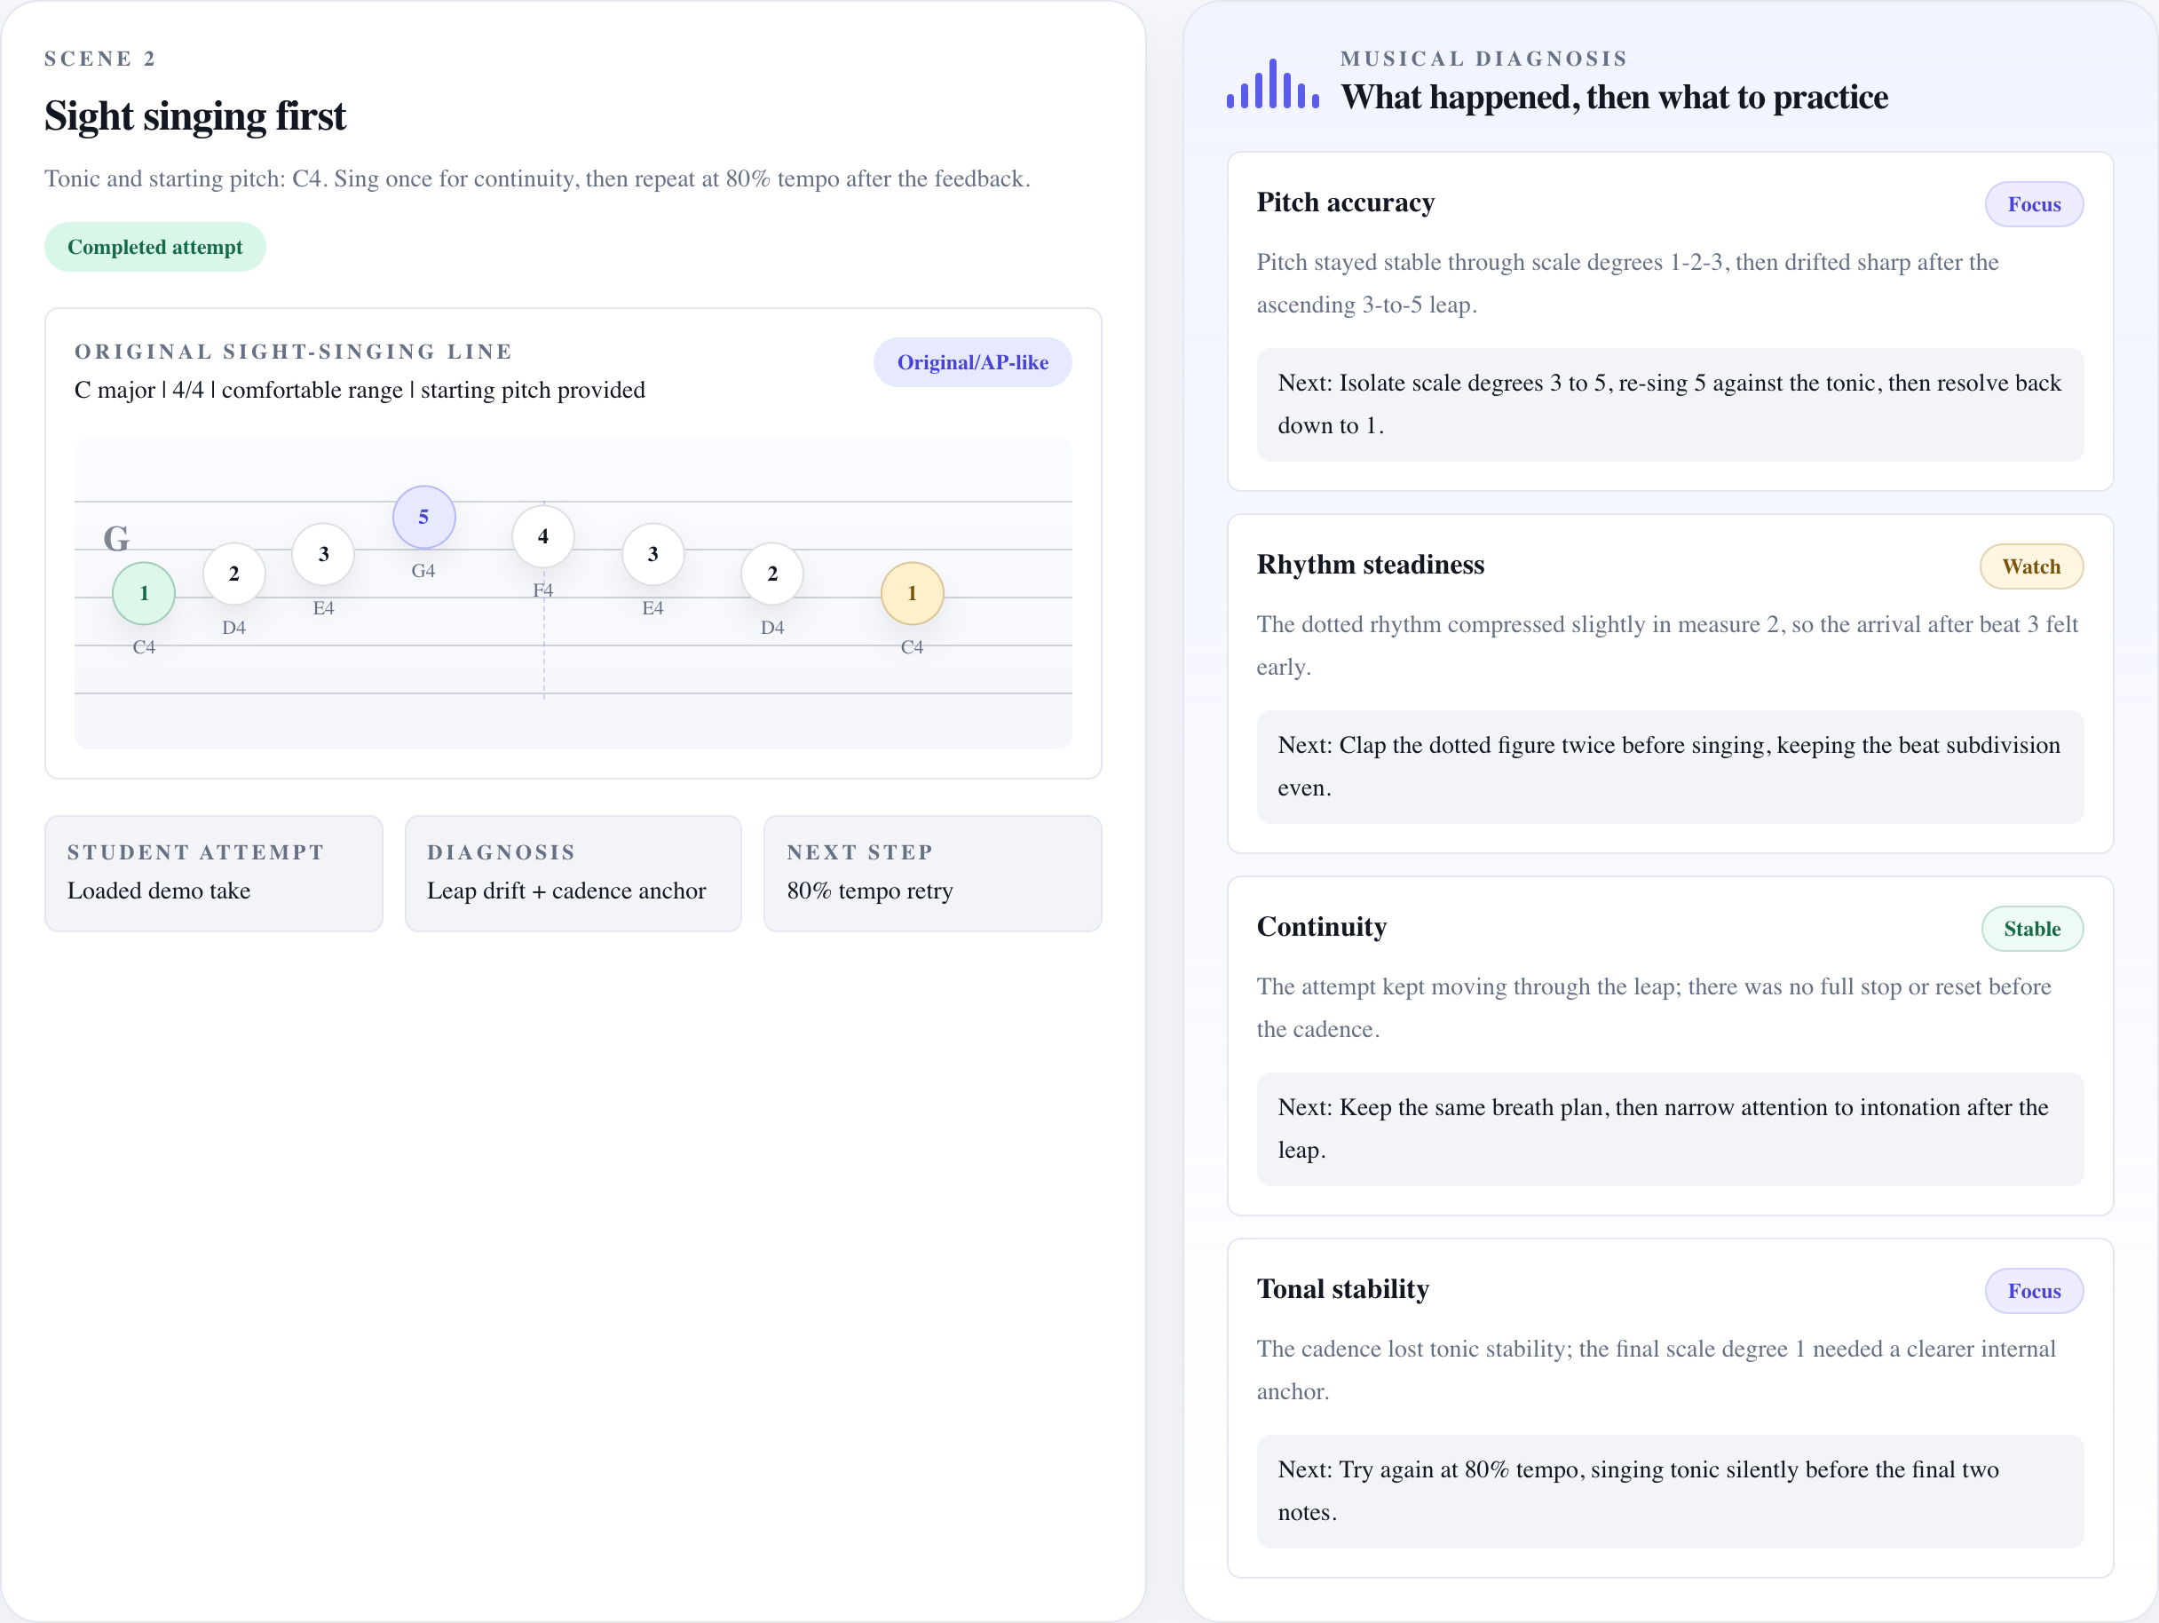The image size is (2159, 1623).
Task: Click the cadence lost tonic stability description
Action: 1657,1369
